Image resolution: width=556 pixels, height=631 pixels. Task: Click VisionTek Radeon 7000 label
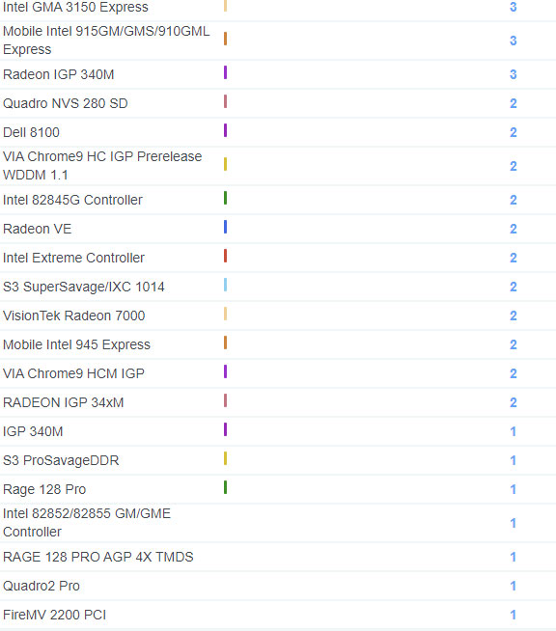(73, 315)
